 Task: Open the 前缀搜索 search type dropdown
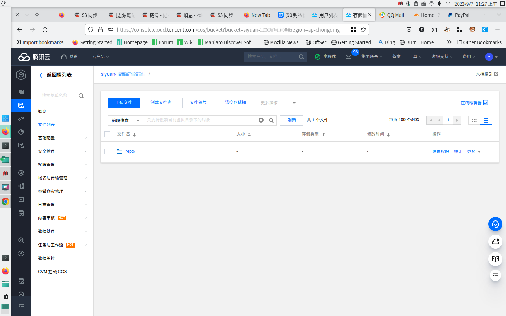point(125,120)
